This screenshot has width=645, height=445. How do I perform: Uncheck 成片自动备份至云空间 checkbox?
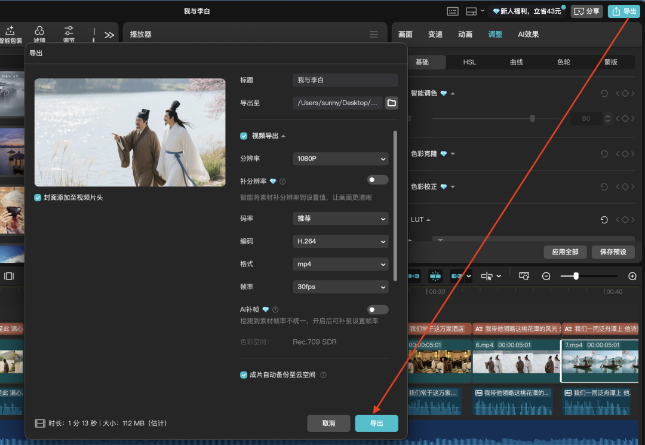click(x=244, y=375)
